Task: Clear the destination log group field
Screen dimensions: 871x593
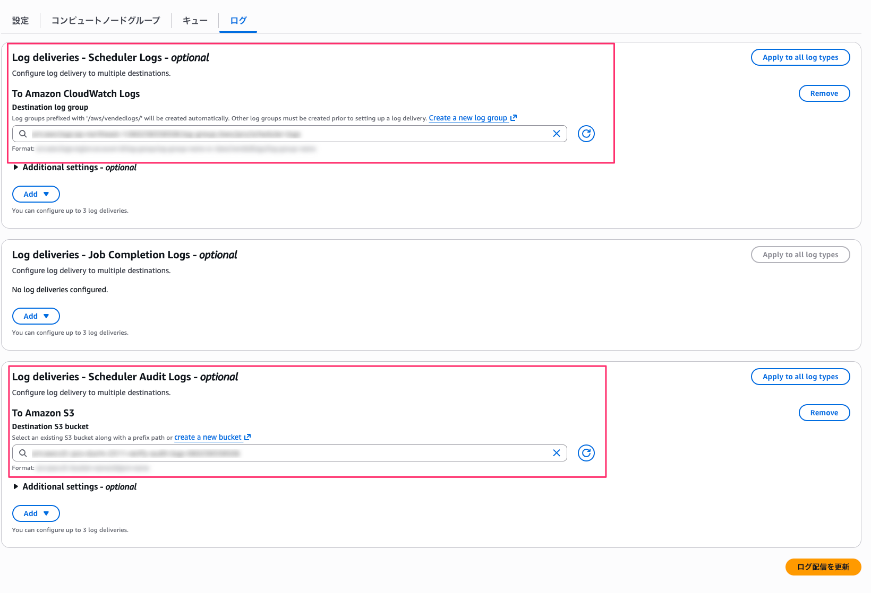Action: tap(557, 134)
